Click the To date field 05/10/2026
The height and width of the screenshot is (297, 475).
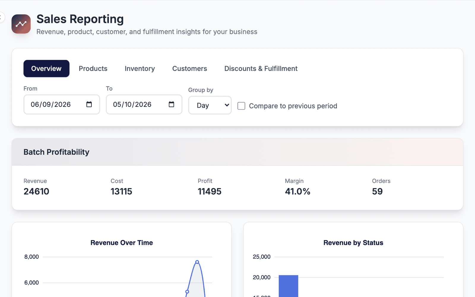pyautogui.click(x=144, y=105)
